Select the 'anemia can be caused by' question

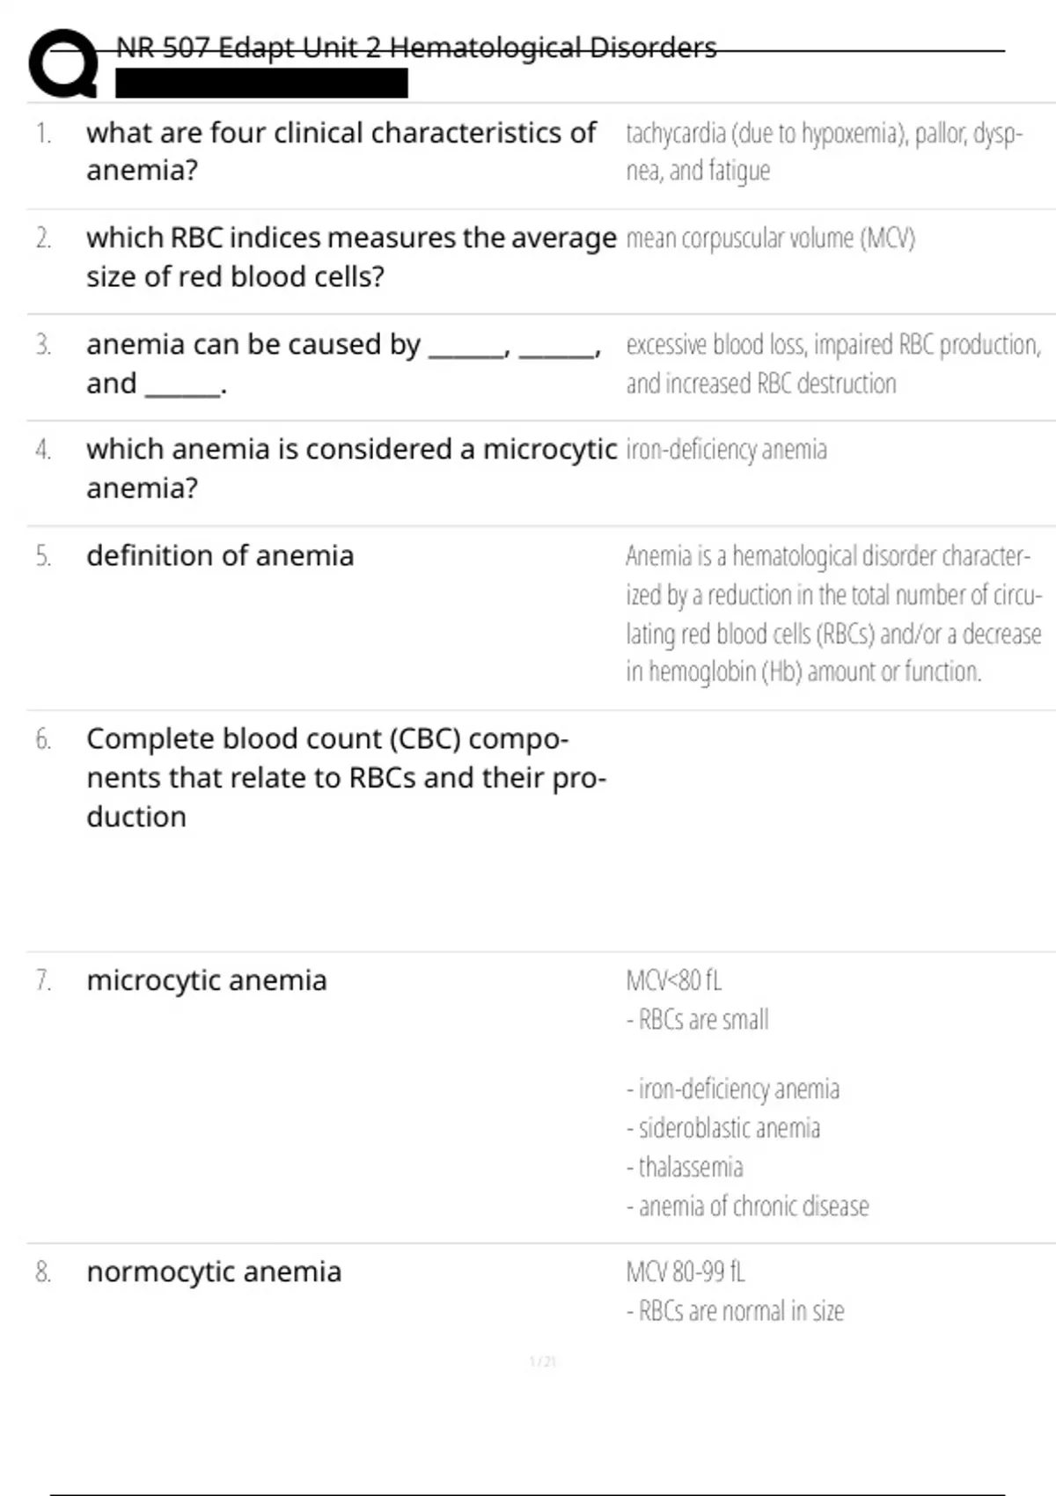343,363
